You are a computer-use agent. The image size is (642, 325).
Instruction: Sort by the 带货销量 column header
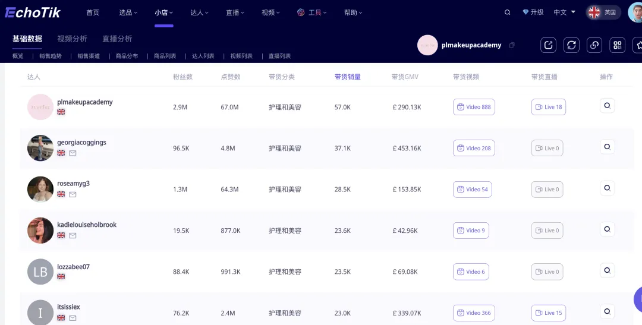[347, 77]
